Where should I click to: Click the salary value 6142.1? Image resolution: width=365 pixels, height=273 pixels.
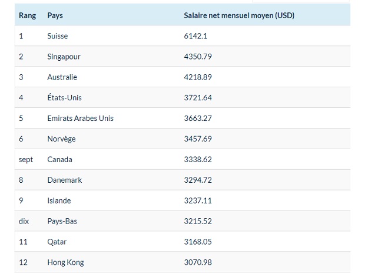(195, 36)
